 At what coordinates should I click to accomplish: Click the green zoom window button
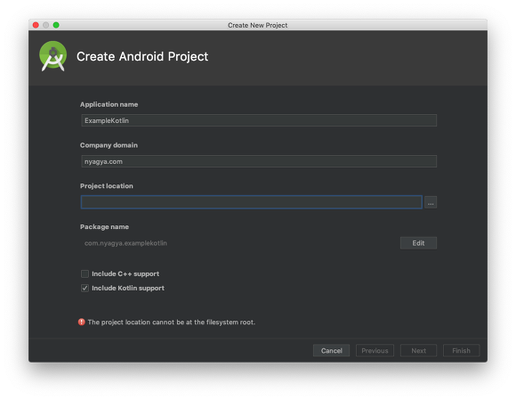(56, 25)
